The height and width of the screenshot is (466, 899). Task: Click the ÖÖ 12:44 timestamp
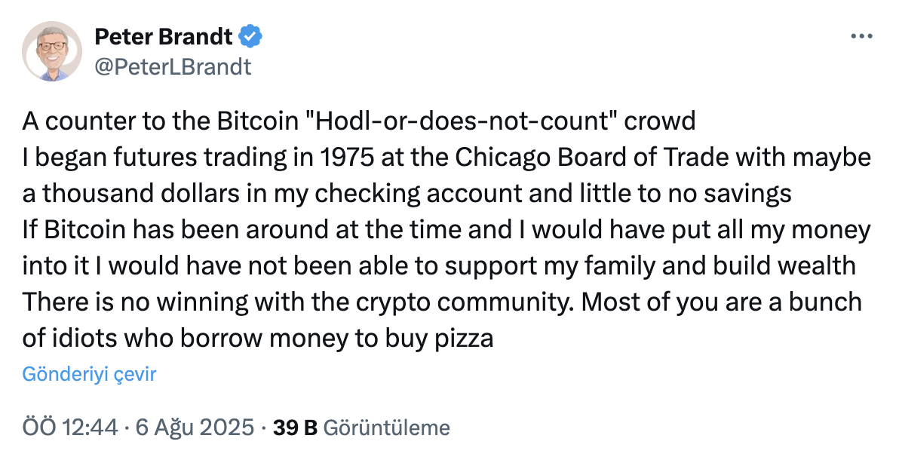[x=70, y=428]
